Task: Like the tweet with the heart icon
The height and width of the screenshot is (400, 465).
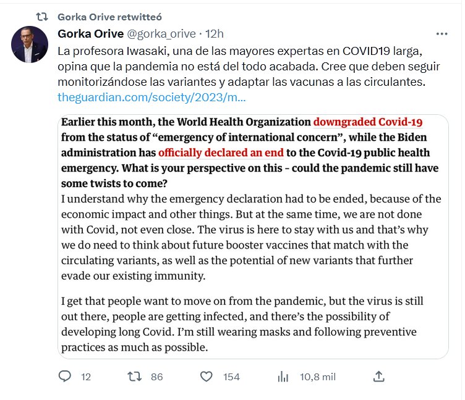Action: pos(208,376)
